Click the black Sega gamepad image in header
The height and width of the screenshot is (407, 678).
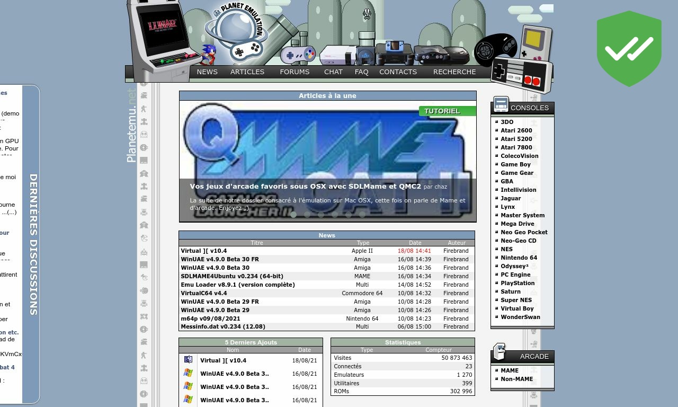point(495,49)
